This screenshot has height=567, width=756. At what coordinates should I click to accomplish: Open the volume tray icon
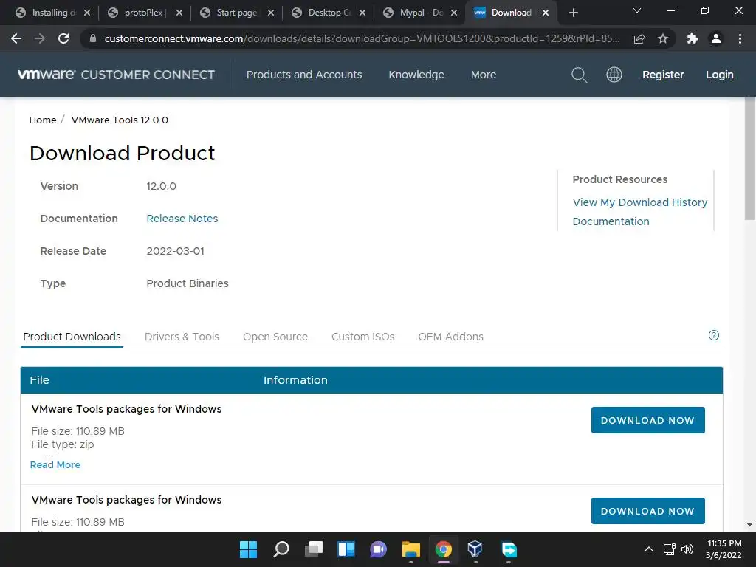687,549
